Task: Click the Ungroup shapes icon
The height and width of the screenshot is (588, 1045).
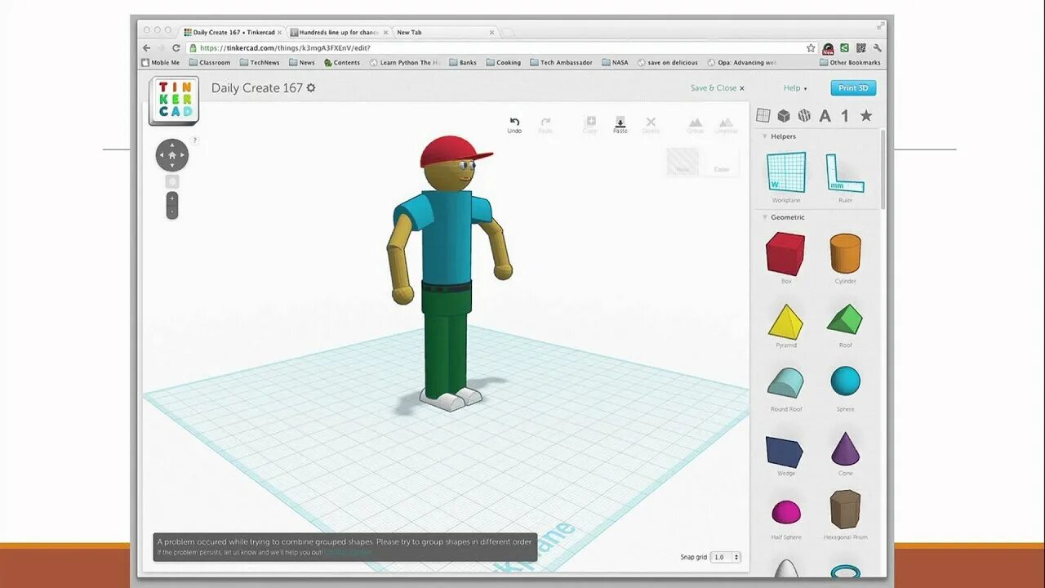Action: pos(726,125)
